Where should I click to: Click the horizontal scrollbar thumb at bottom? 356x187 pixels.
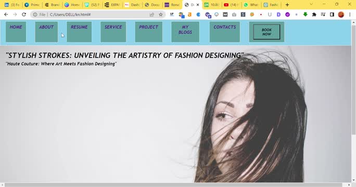[173, 185]
